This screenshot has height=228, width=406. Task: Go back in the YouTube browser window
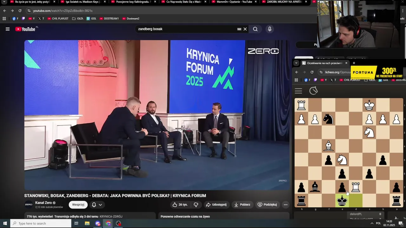[x=4, y=11]
